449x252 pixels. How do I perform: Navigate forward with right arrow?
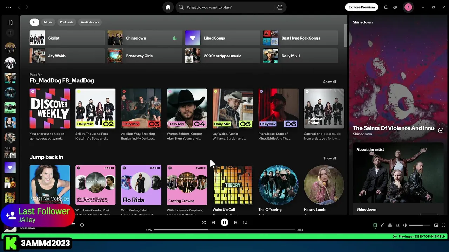[x=27, y=7]
